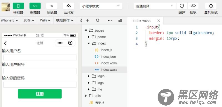
Task: Toggle the editor panel button
Action: pyautogui.click(x=35, y=6)
